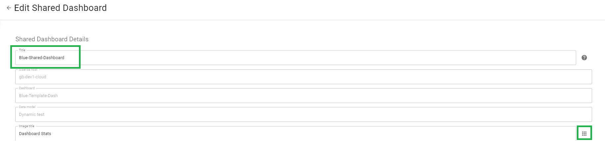Click the Data model field
The width and height of the screenshot is (605, 141).
[303, 115]
